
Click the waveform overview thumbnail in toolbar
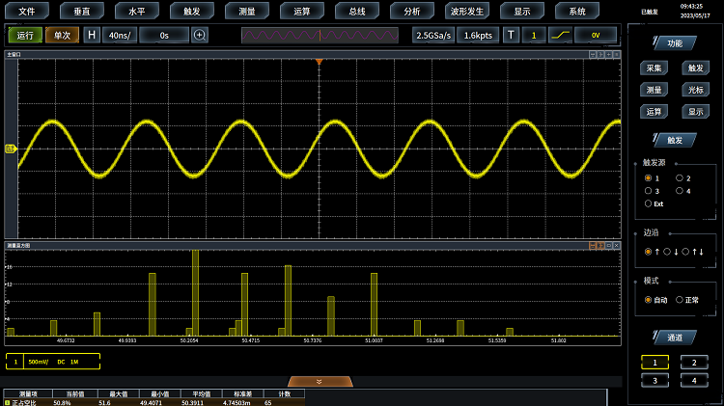point(320,35)
